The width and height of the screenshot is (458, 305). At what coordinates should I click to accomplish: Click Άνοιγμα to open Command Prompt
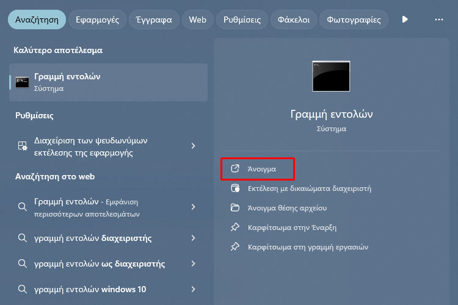coord(258,169)
